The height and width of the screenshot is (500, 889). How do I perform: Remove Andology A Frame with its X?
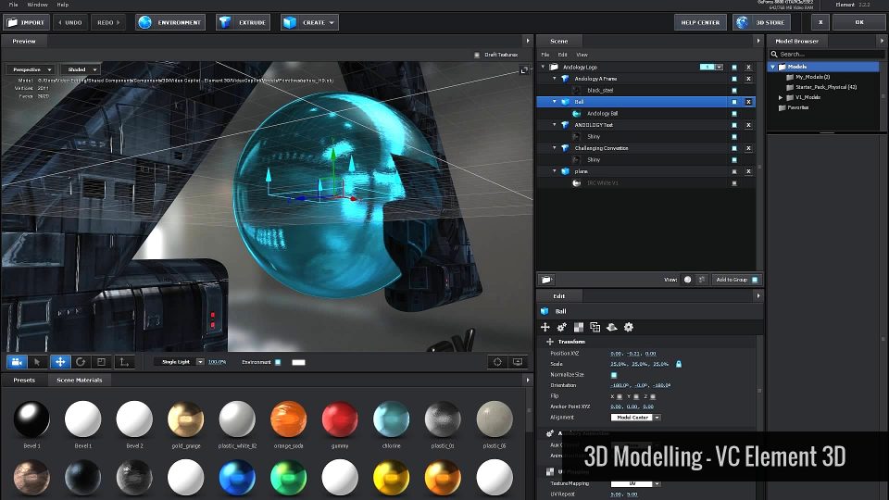coord(748,79)
